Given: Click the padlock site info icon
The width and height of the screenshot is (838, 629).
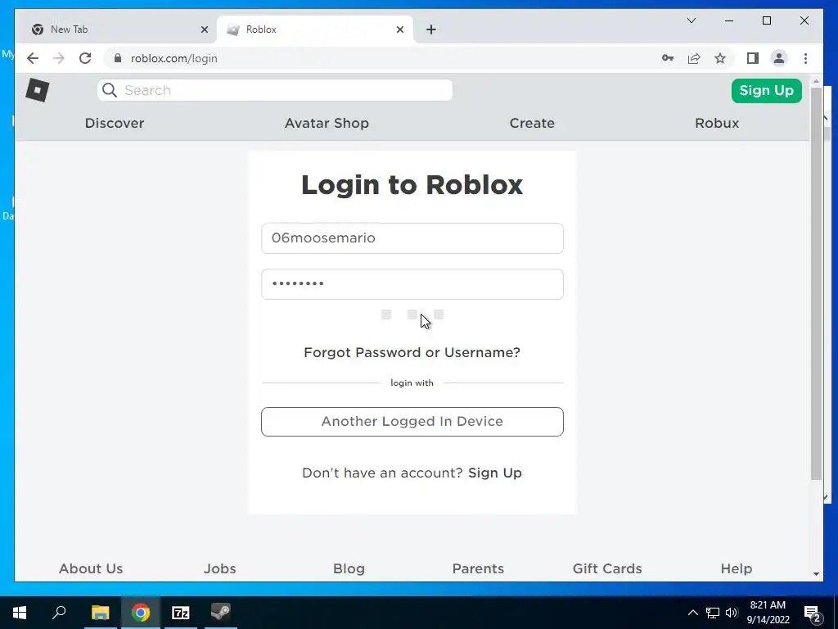Looking at the screenshot, I should pos(118,58).
